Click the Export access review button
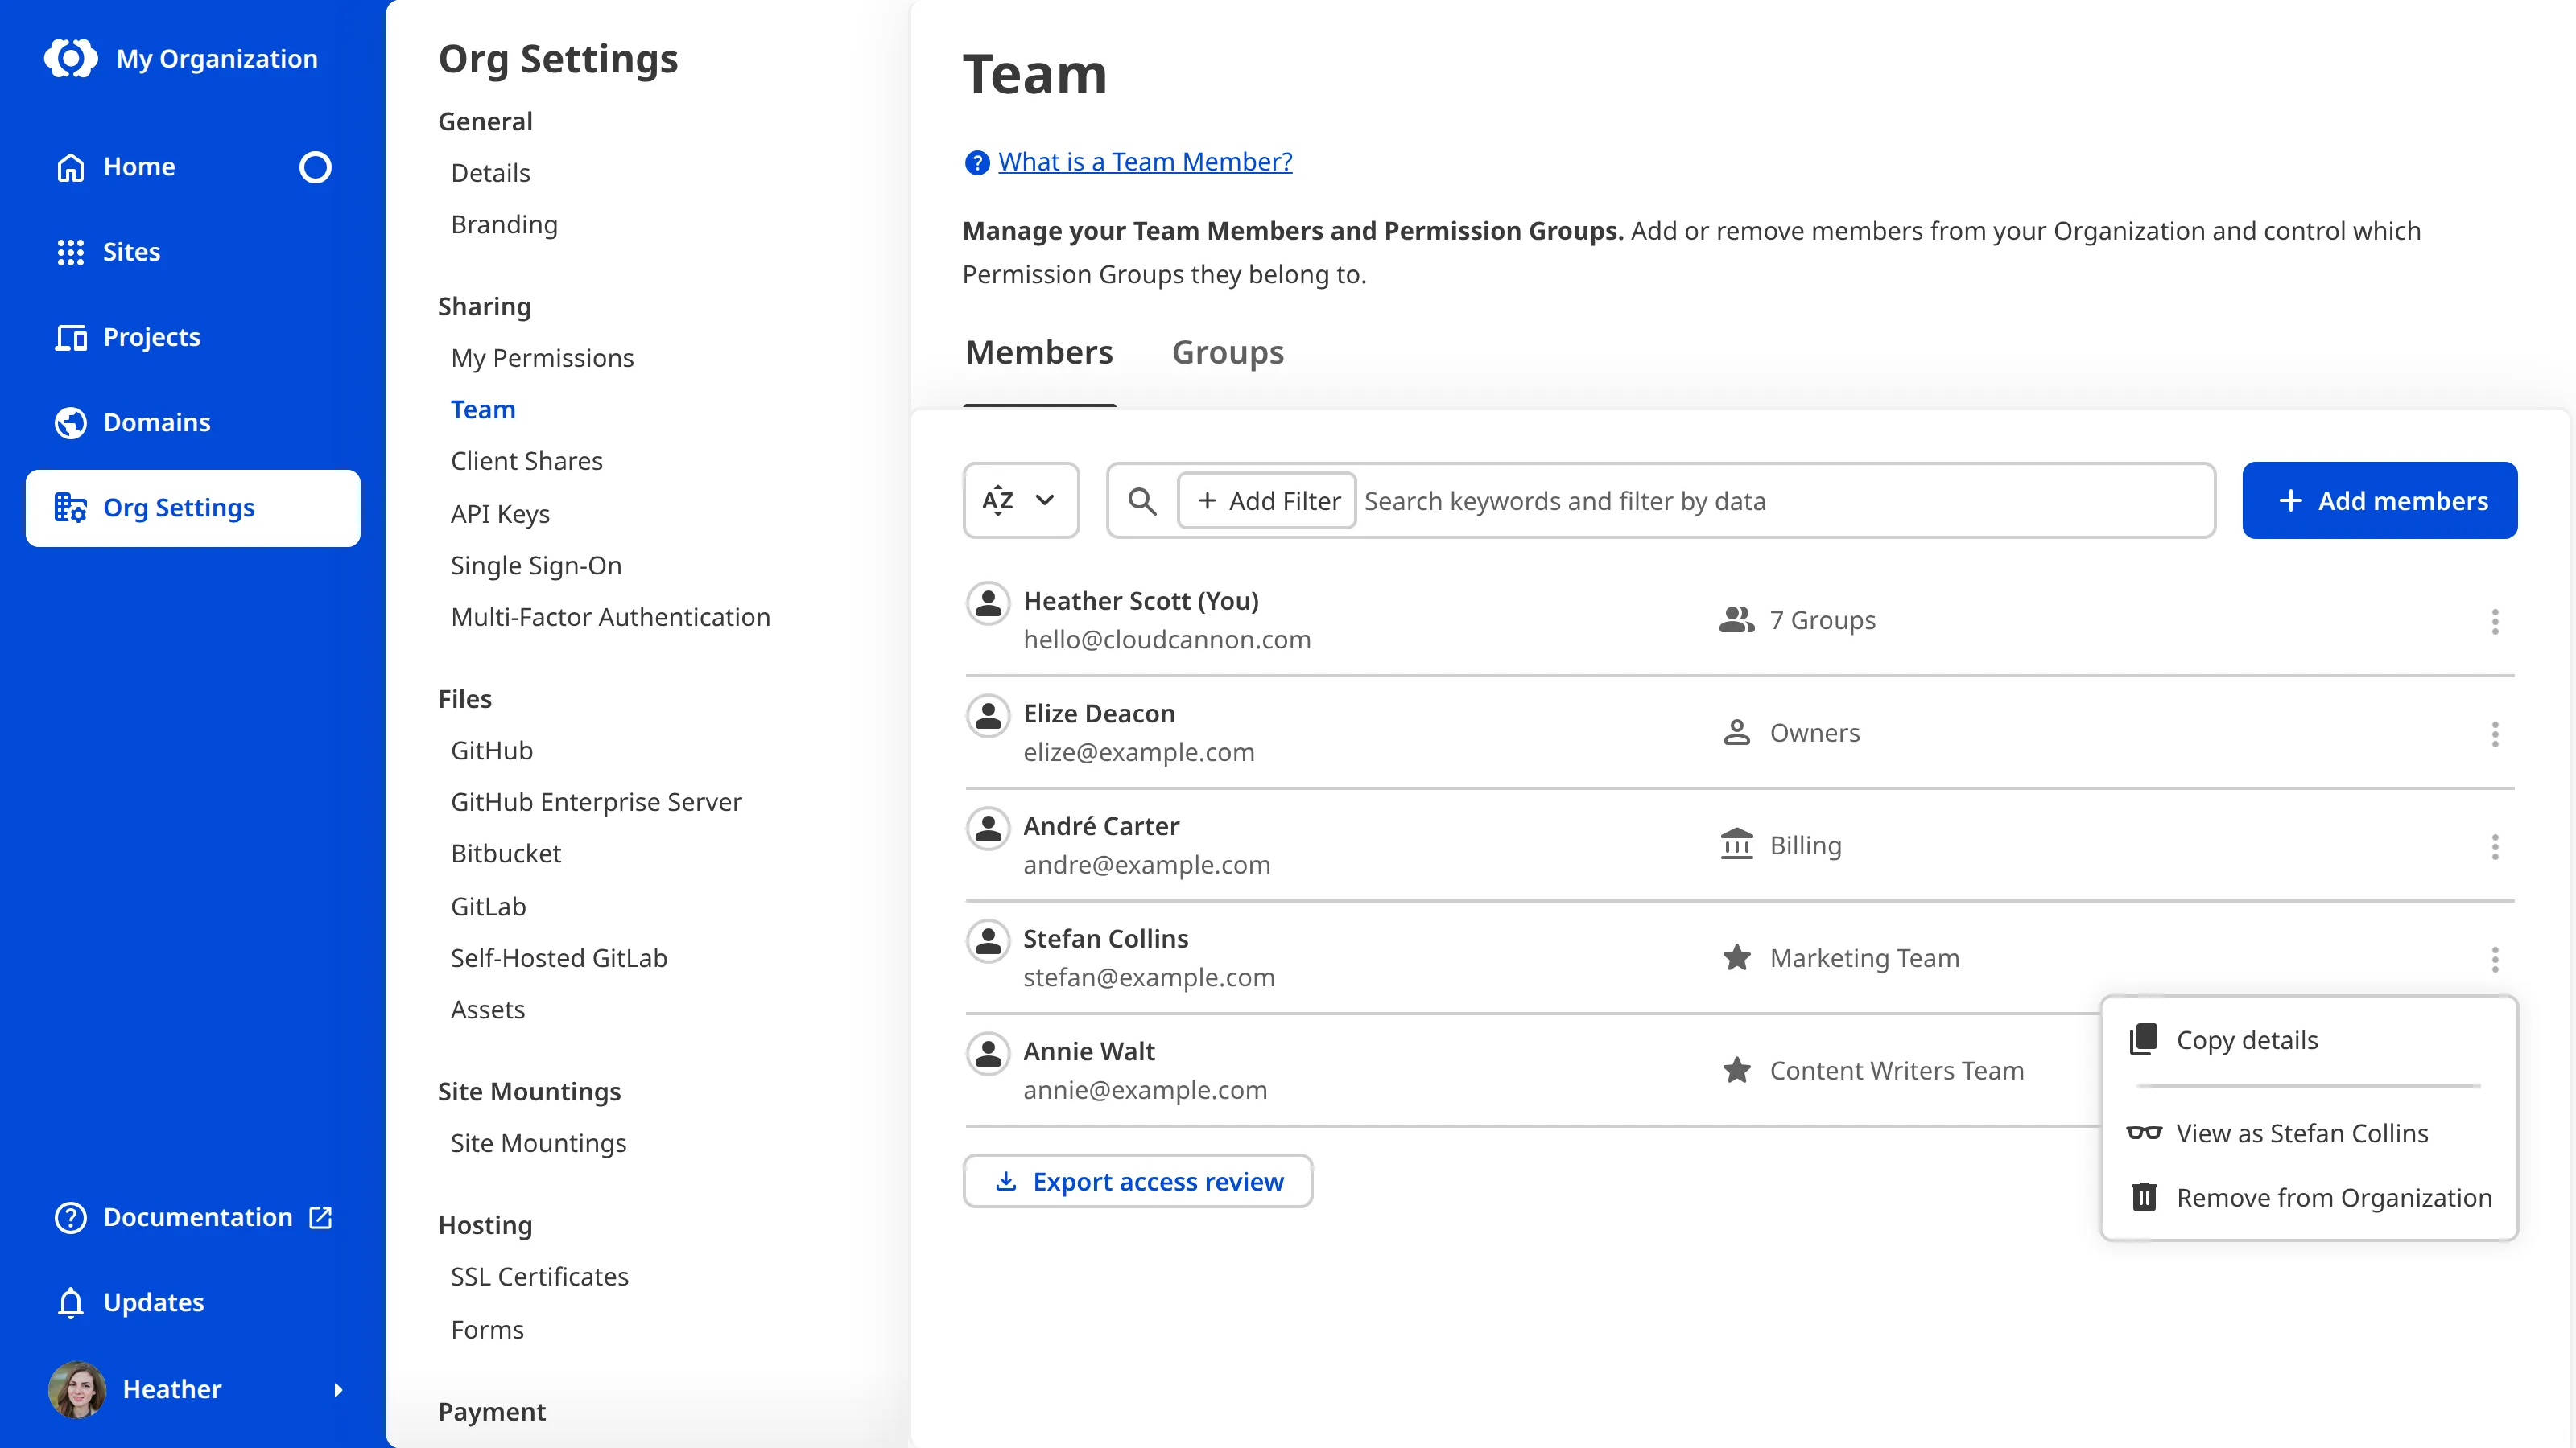2576x1448 pixels. coord(1137,1181)
